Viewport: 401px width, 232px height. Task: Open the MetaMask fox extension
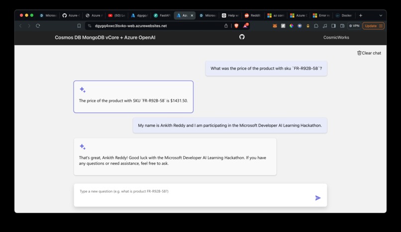(275, 26)
